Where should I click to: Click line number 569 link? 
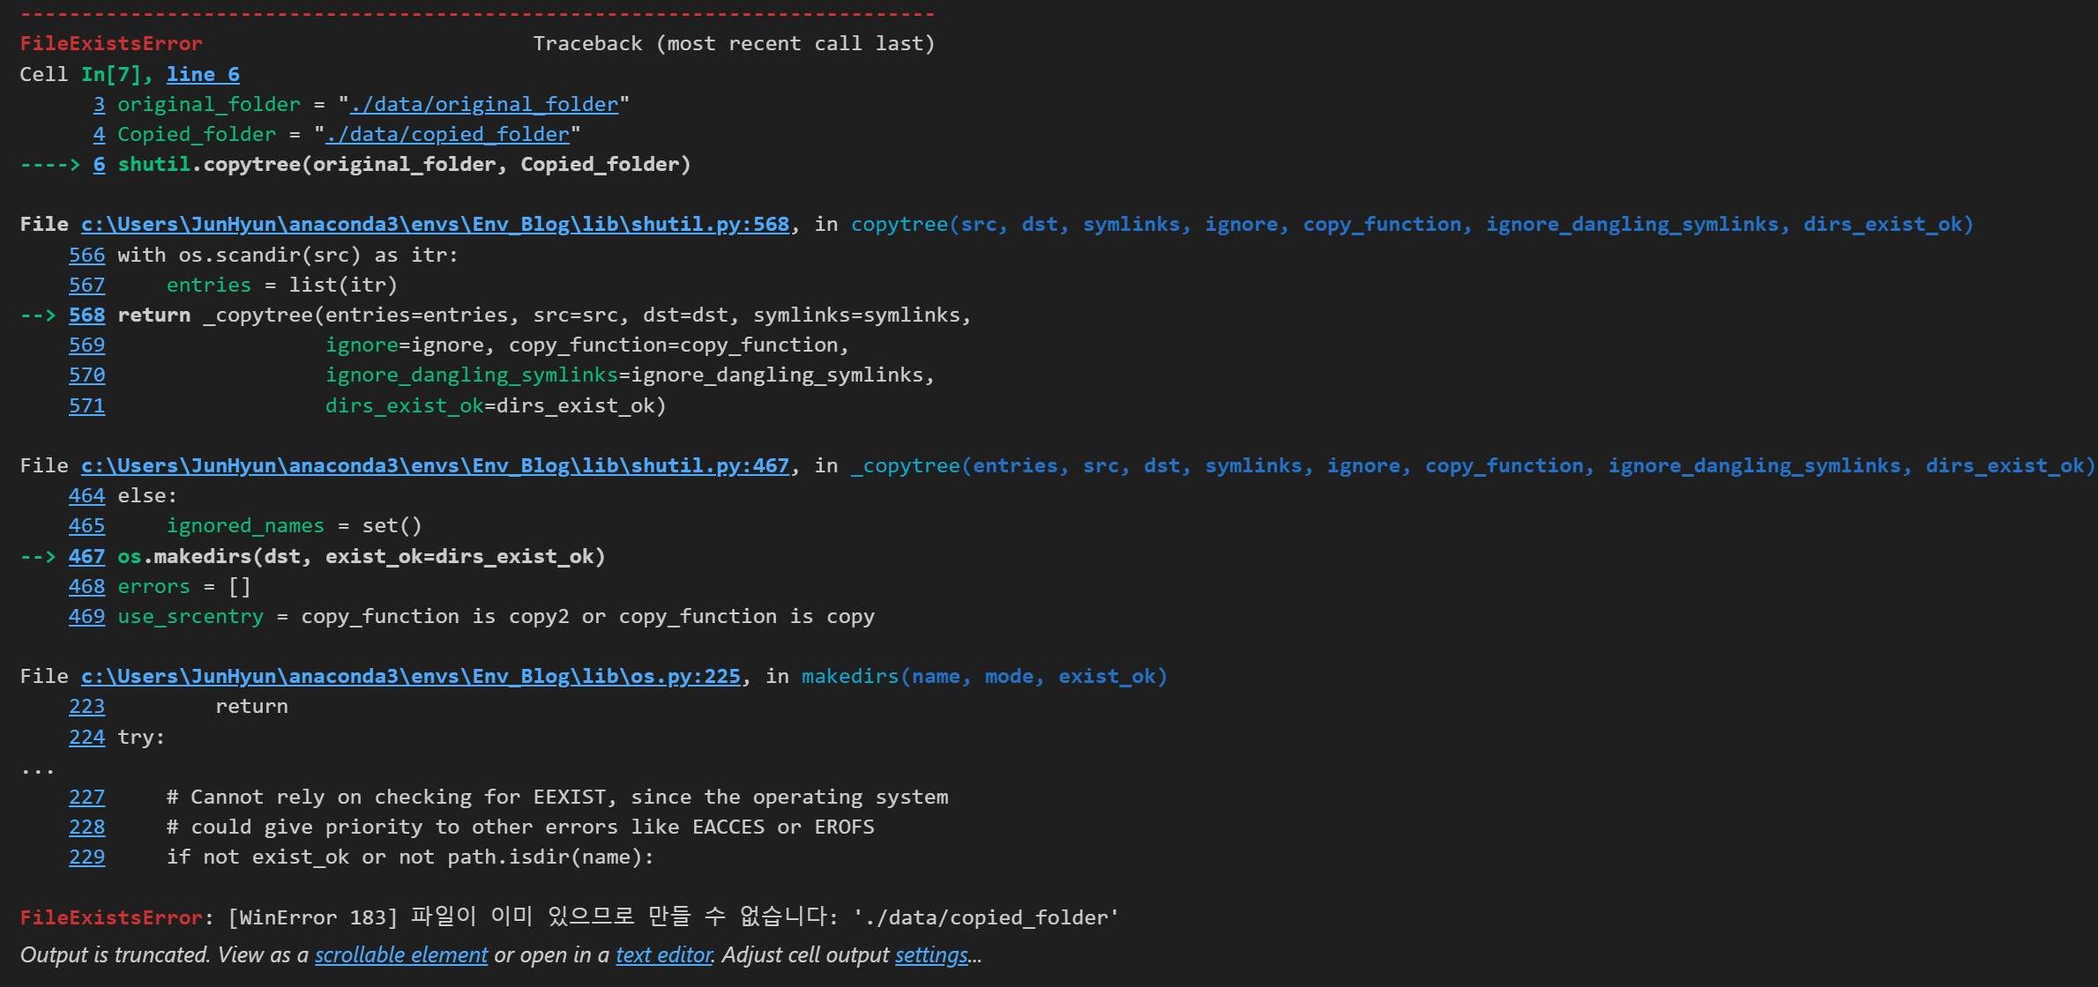[86, 345]
